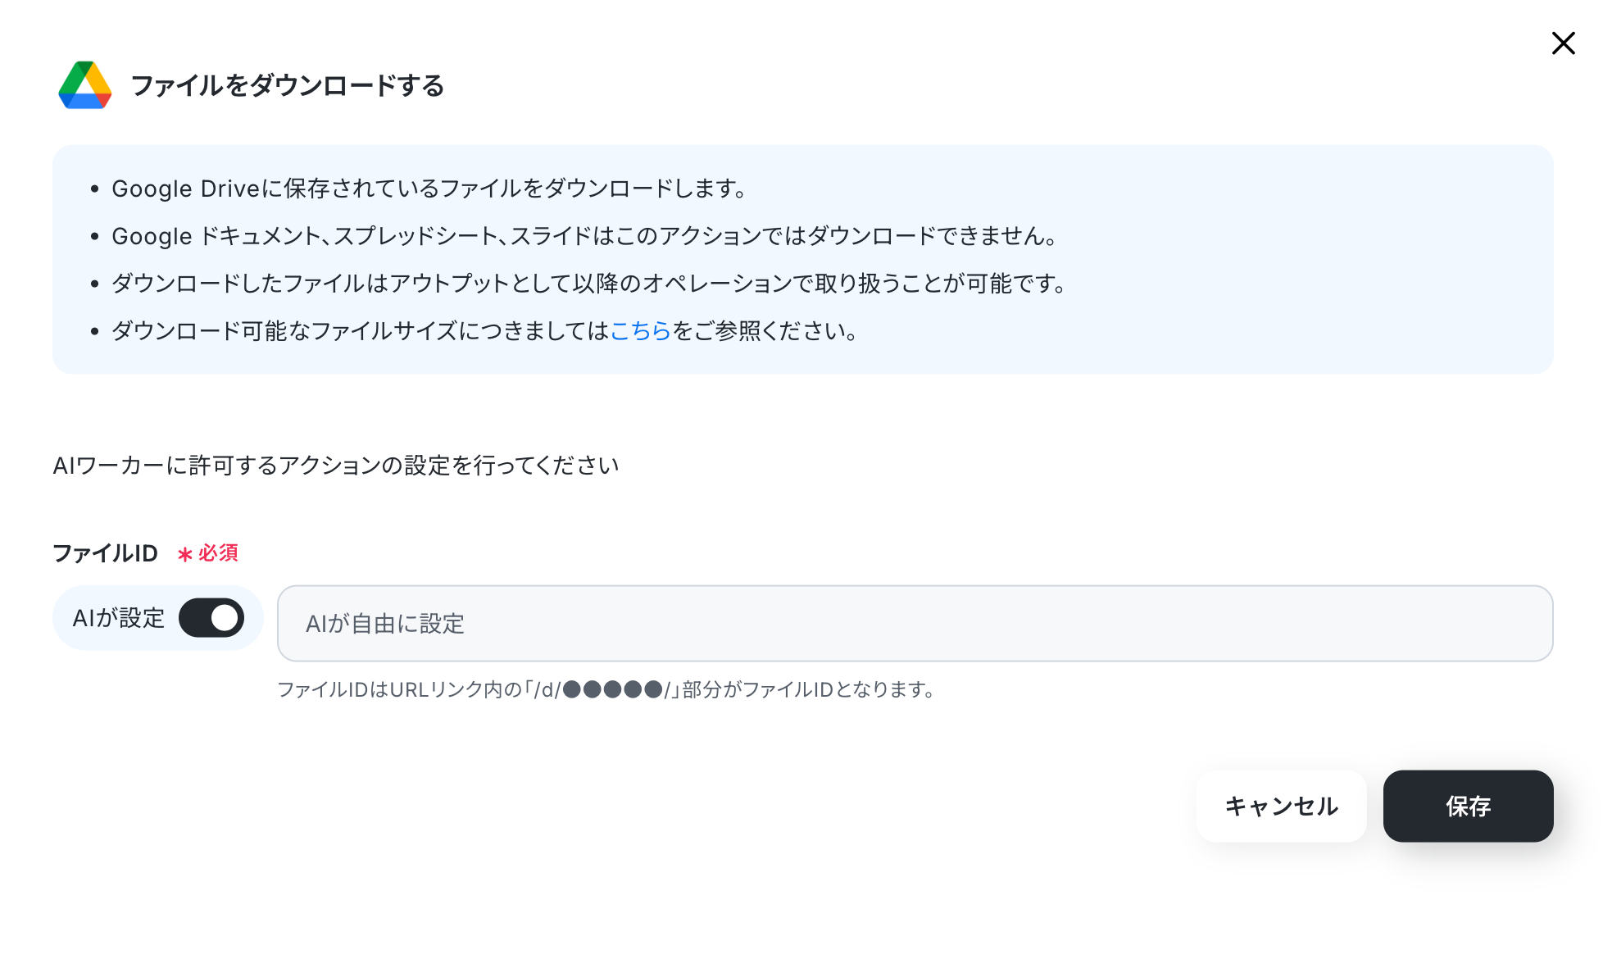Click the AIワーカーに許可するアクション instruction text

336,466
